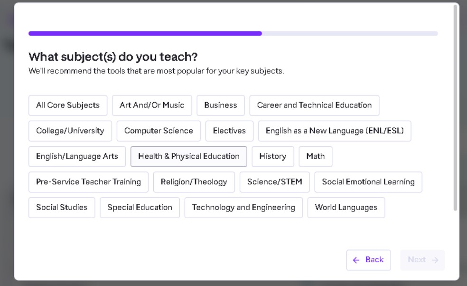Image resolution: width=467 pixels, height=286 pixels.
Task: Click the Next button
Action: click(422, 260)
